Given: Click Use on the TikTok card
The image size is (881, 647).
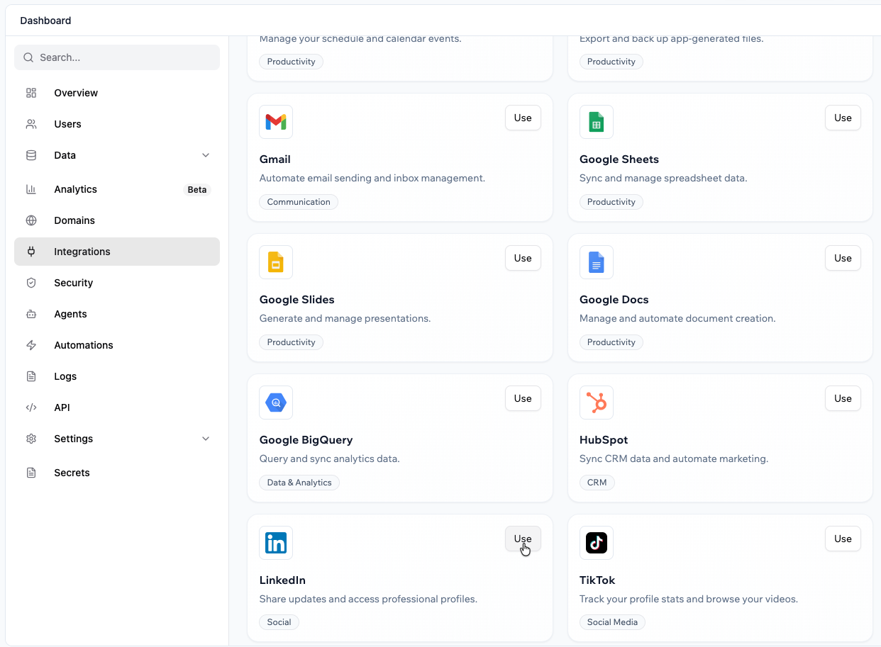Looking at the screenshot, I should coord(843,539).
